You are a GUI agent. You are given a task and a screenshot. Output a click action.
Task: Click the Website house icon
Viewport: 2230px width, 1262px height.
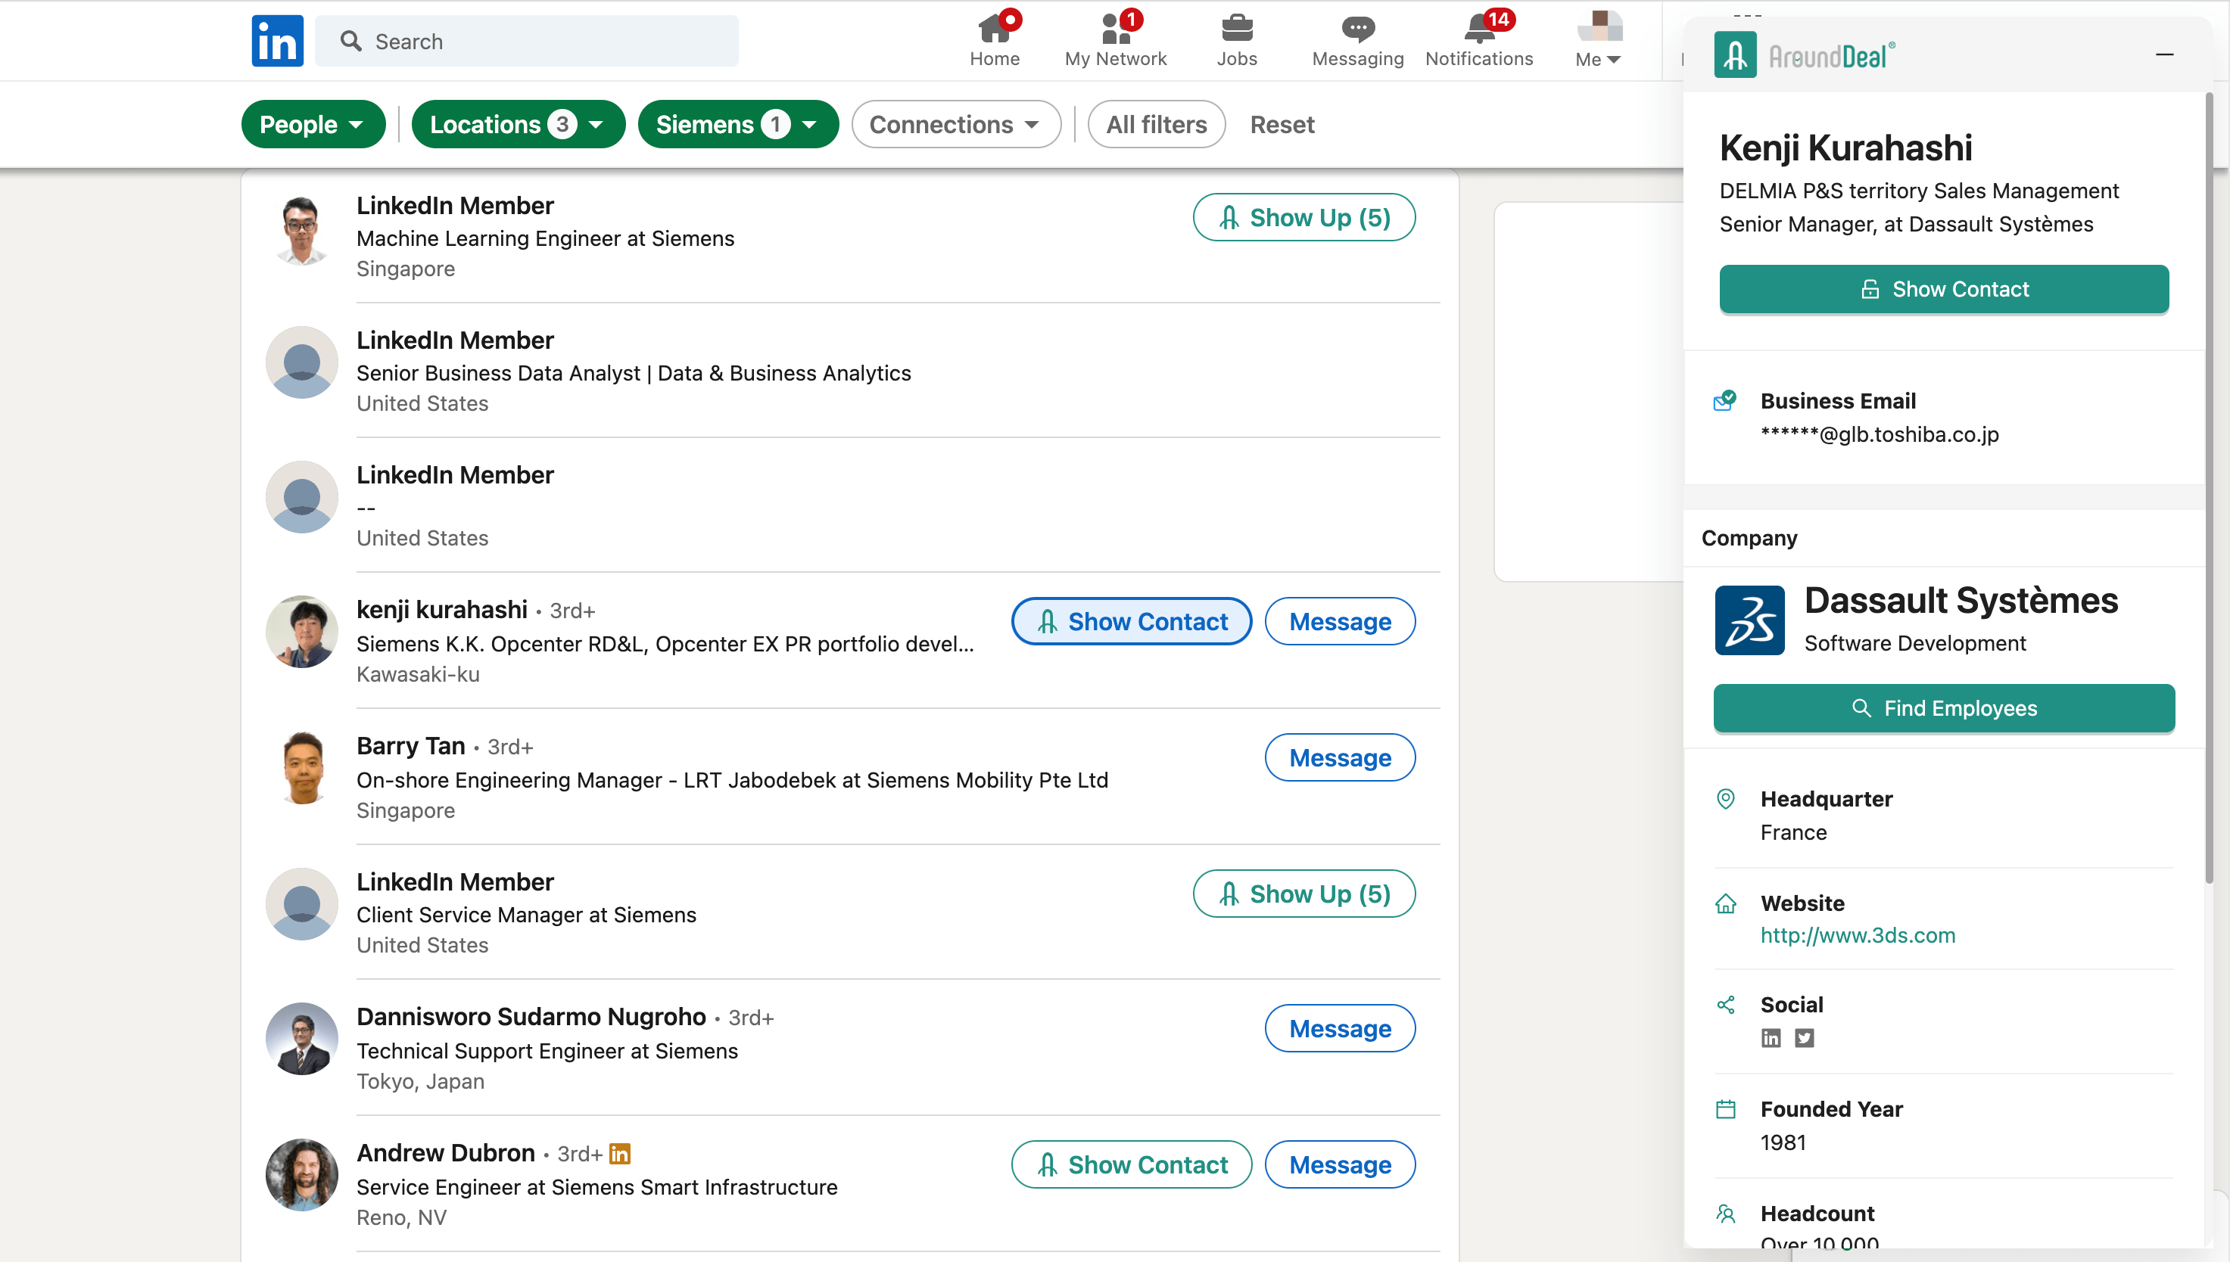(x=1725, y=903)
